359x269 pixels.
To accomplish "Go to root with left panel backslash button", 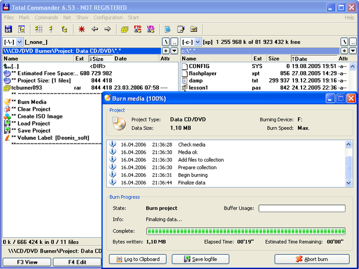I will [x=166, y=42].
